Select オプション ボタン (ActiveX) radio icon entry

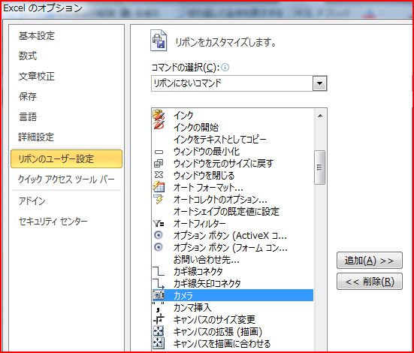(x=233, y=235)
